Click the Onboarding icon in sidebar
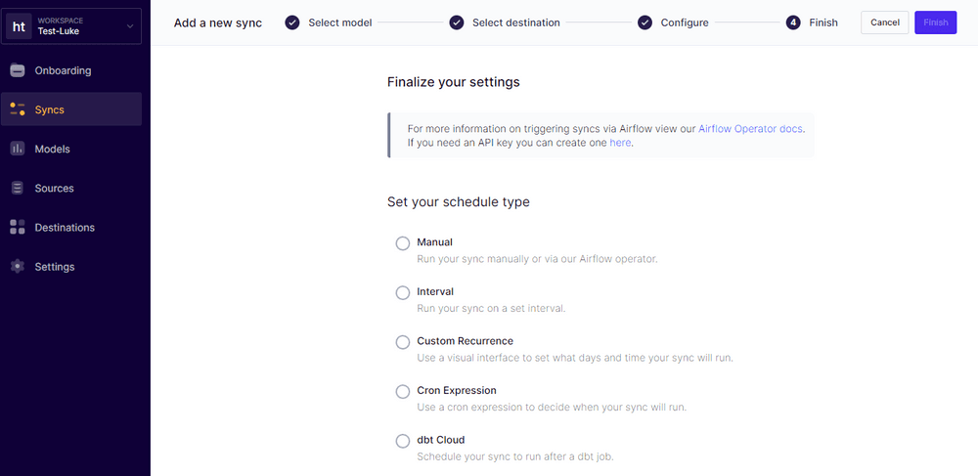Image resolution: width=978 pixels, height=476 pixels. click(x=18, y=70)
